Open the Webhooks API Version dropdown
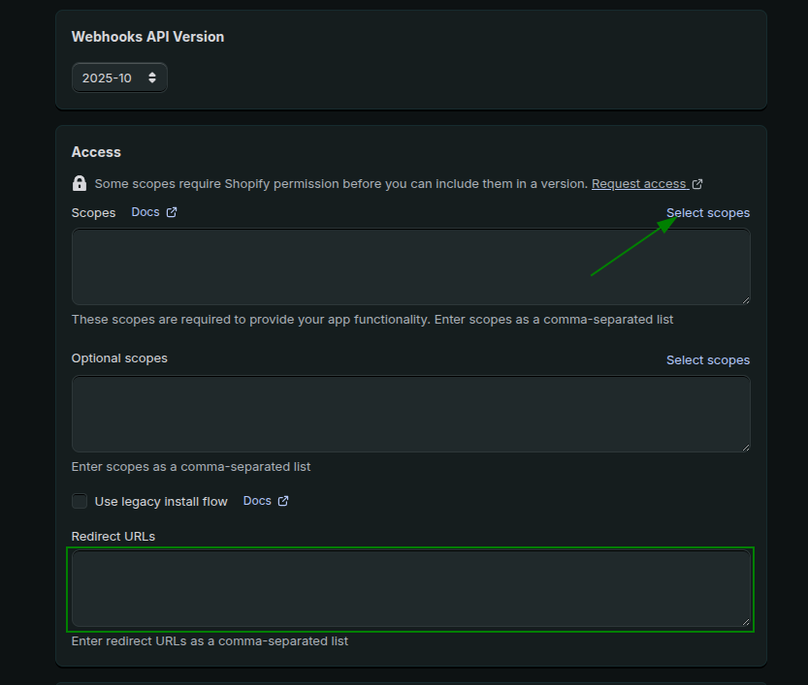 (119, 77)
